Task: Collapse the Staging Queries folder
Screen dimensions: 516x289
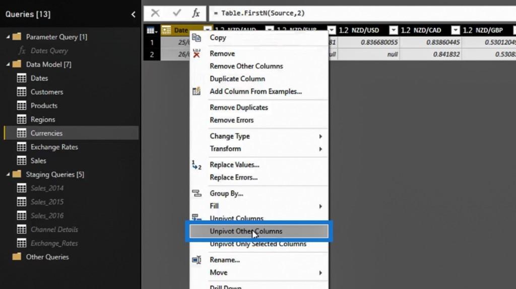Action: point(8,174)
